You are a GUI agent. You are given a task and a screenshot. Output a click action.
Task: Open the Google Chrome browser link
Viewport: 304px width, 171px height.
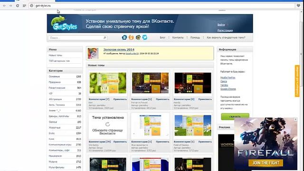tap(228, 89)
